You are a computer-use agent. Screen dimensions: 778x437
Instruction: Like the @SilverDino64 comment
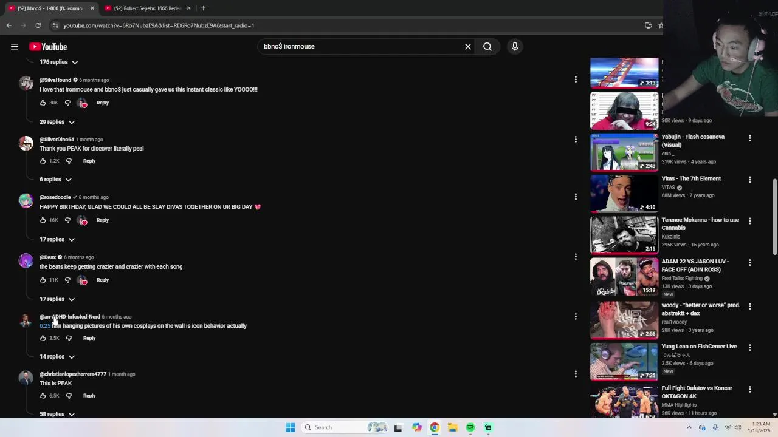click(43, 161)
